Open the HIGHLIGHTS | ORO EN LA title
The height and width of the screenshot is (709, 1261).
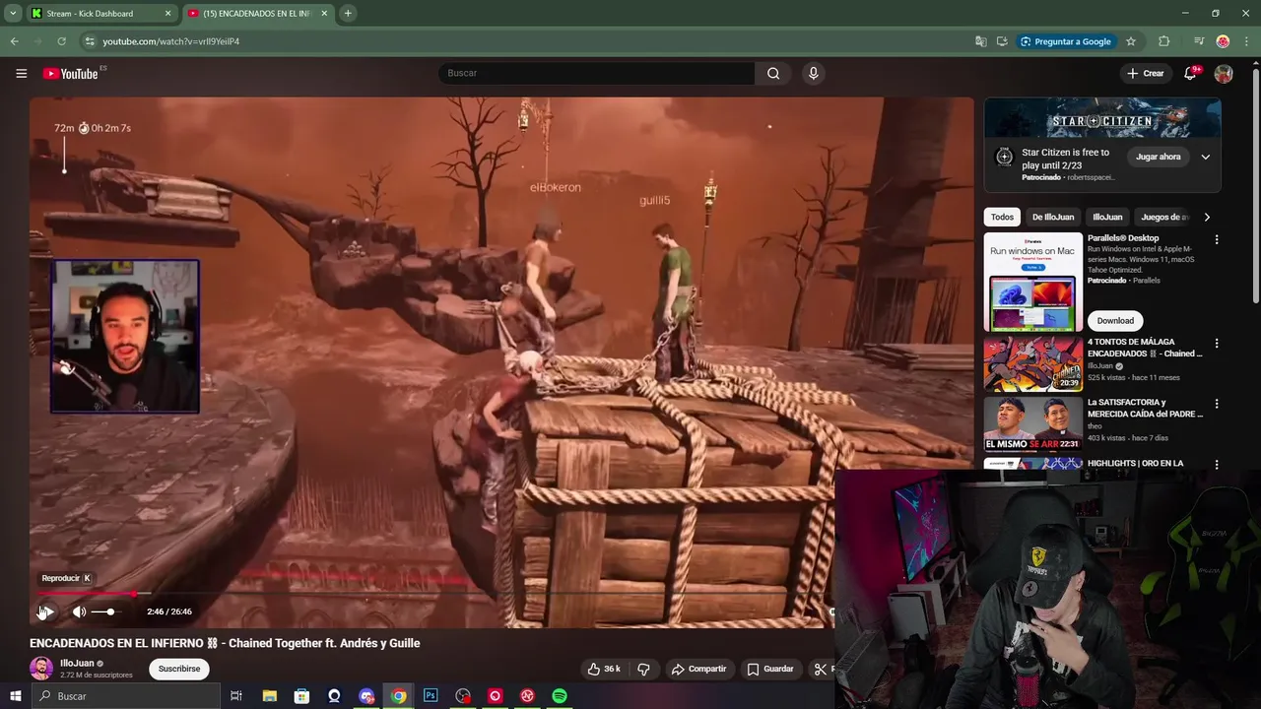1135,463
